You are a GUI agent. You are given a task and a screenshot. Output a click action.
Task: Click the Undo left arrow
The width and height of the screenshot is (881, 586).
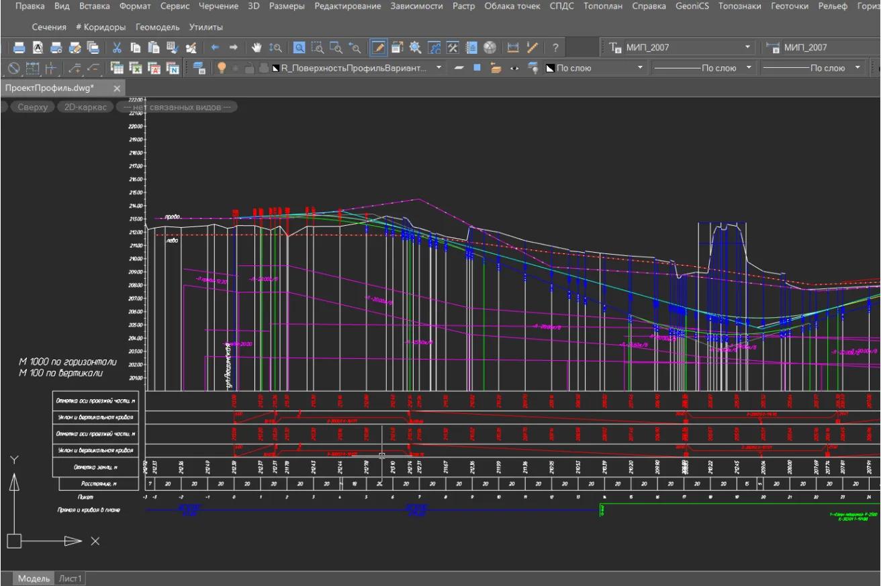pos(216,48)
